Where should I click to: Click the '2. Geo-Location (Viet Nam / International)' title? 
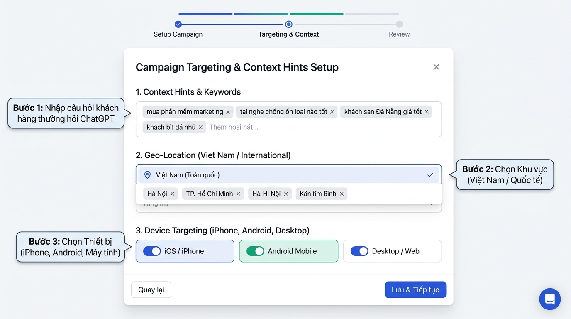tap(213, 155)
